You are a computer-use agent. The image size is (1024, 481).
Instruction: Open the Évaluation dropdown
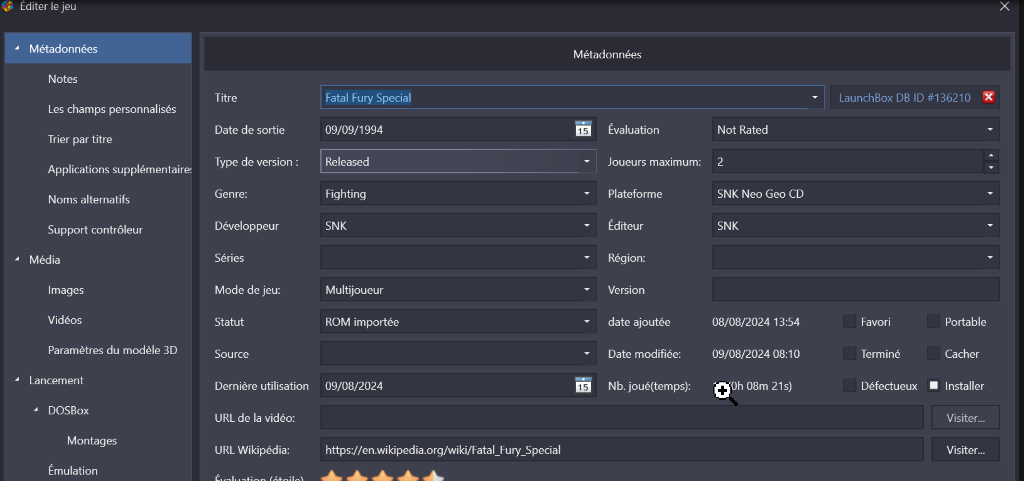(990, 130)
